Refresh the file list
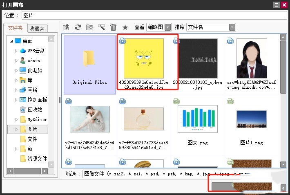 coord(78,27)
